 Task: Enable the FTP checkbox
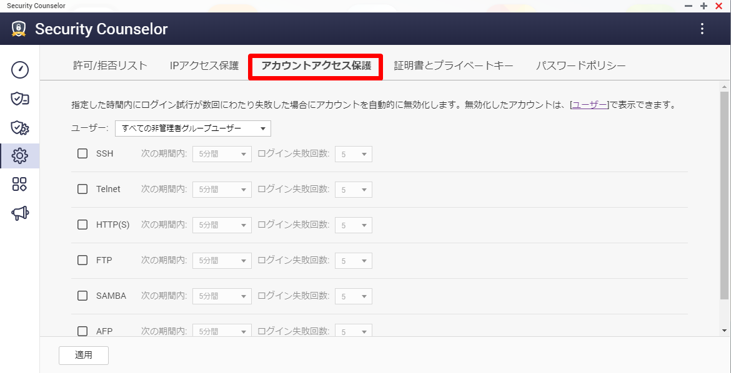[x=82, y=260]
